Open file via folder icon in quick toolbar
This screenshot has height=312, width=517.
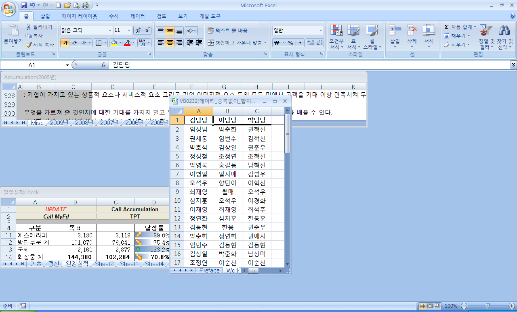pyautogui.click(x=67, y=5)
